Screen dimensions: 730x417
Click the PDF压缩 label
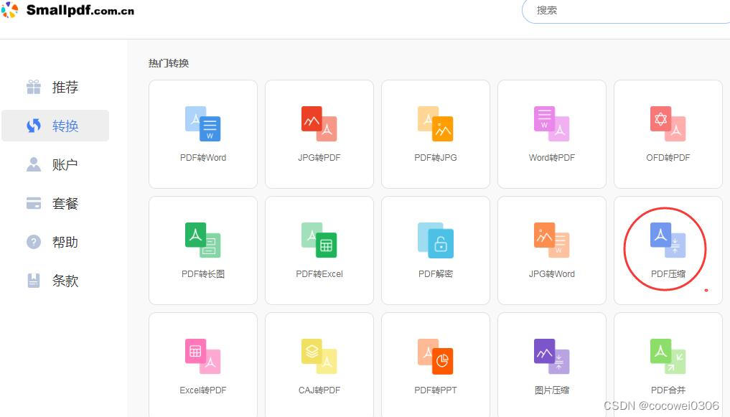[x=668, y=274]
